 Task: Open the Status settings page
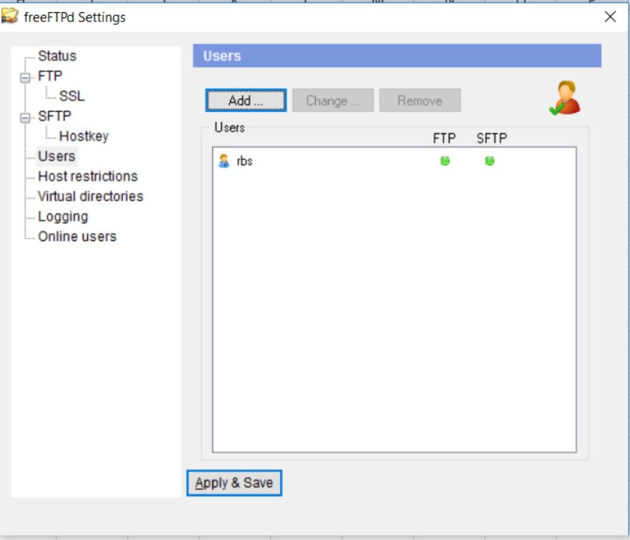coord(56,56)
